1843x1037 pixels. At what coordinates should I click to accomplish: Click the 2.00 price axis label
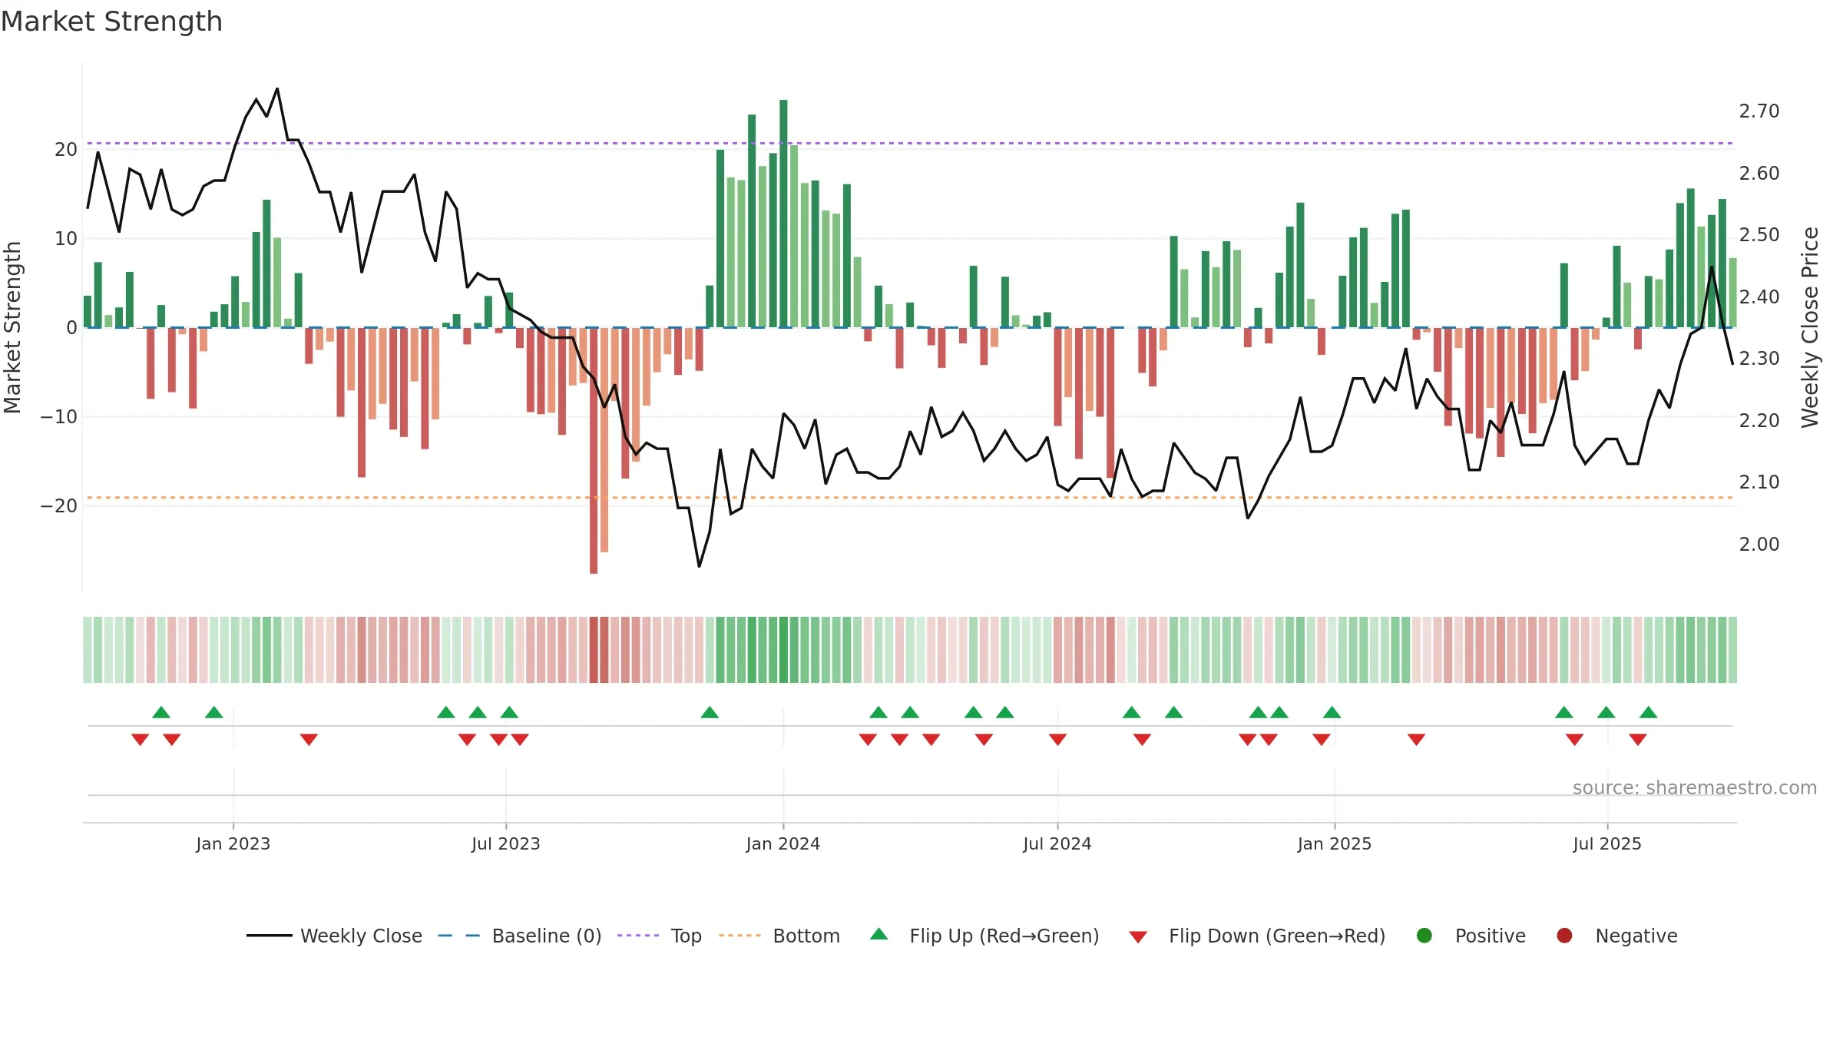[1759, 545]
